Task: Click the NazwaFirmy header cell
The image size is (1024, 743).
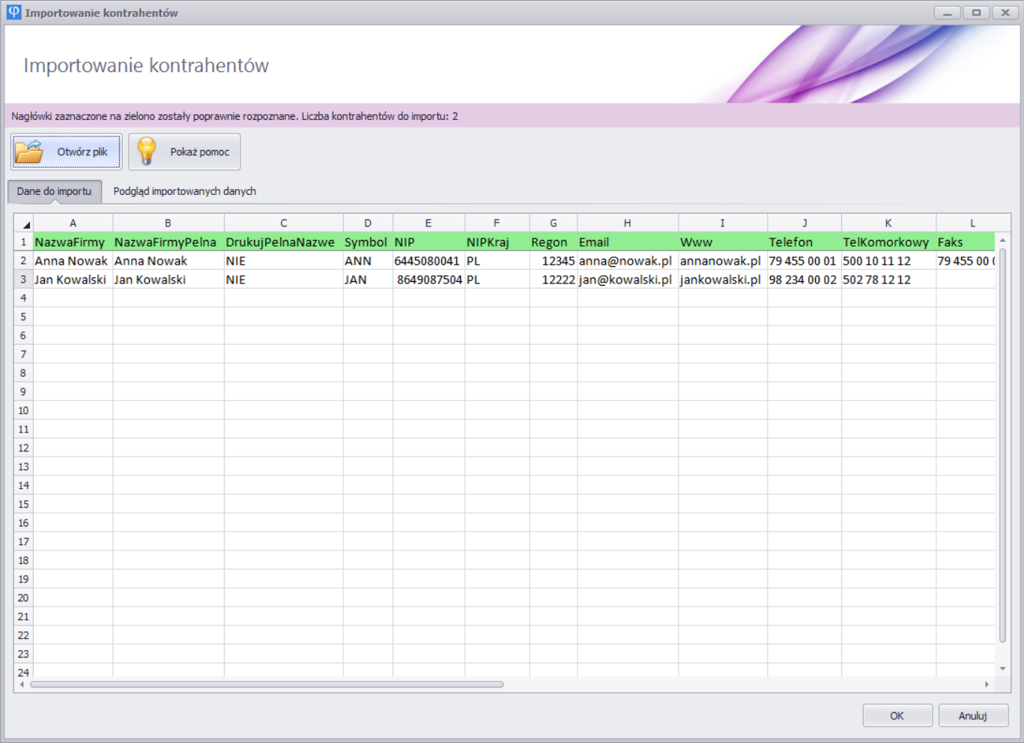Action: (72, 242)
